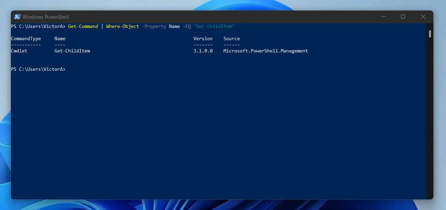Click the 3.1.0.0 version value

[x=203, y=51]
